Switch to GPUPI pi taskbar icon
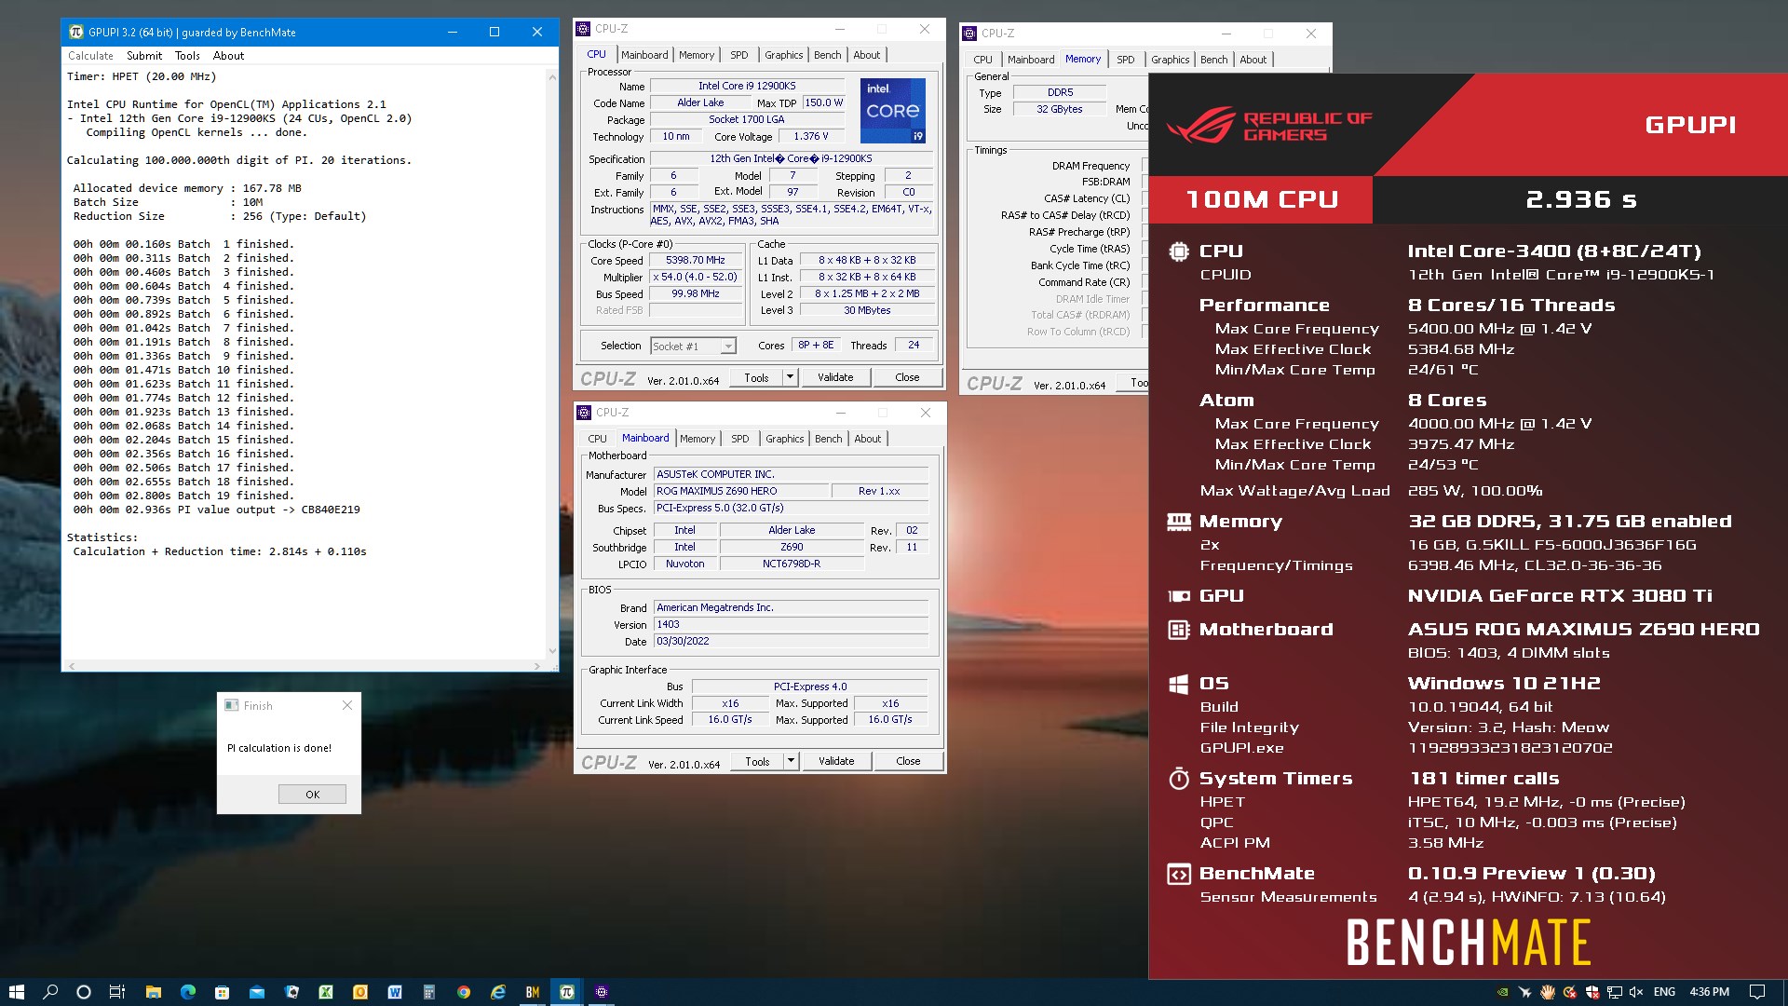The height and width of the screenshot is (1006, 1788). coord(567,992)
